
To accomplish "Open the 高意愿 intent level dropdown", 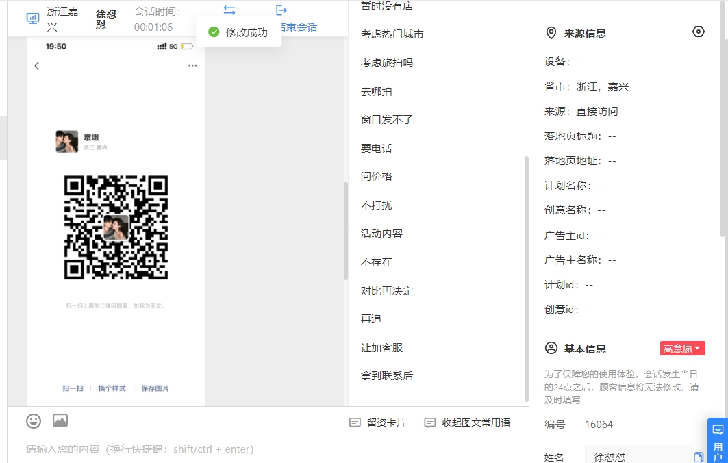I will pyautogui.click(x=683, y=349).
